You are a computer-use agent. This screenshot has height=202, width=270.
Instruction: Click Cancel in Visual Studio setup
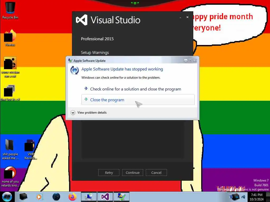pos(156,173)
